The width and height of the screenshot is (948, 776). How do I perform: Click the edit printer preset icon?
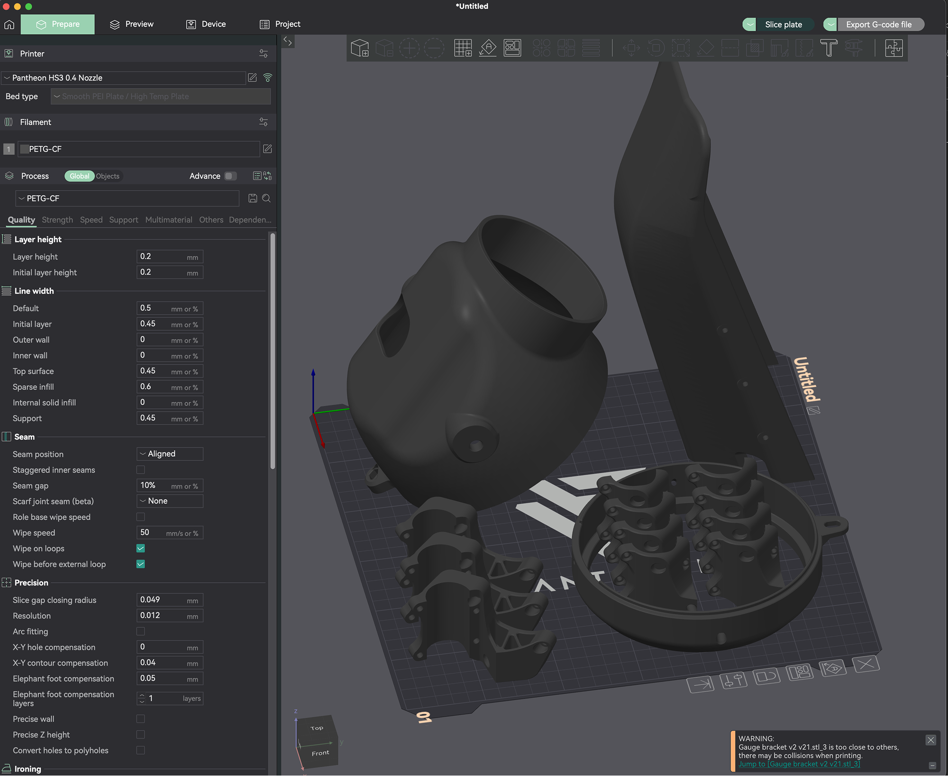click(x=253, y=78)
